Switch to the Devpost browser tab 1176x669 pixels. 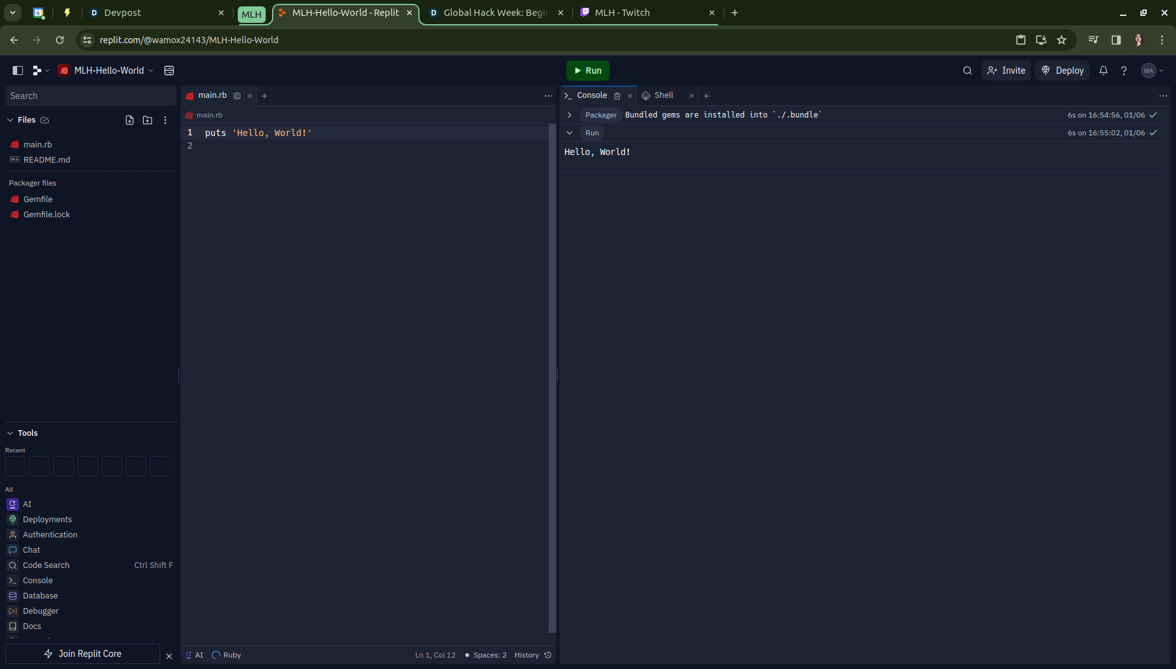pyautogui.click(x=157, y=13)
